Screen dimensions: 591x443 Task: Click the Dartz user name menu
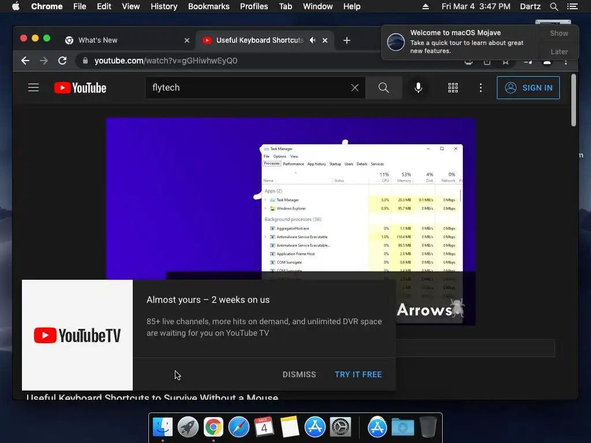pos(530,6)
